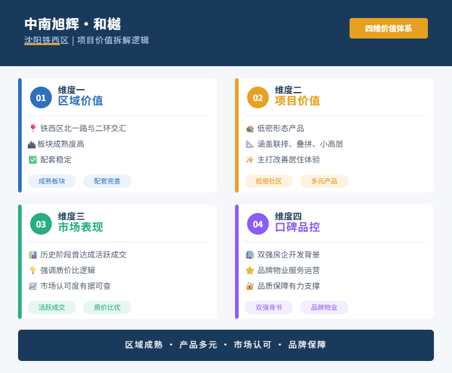Viewport: 452px width, 373px height.
Task: Select the 活跃成交 tag
Action: coord(52,307)
